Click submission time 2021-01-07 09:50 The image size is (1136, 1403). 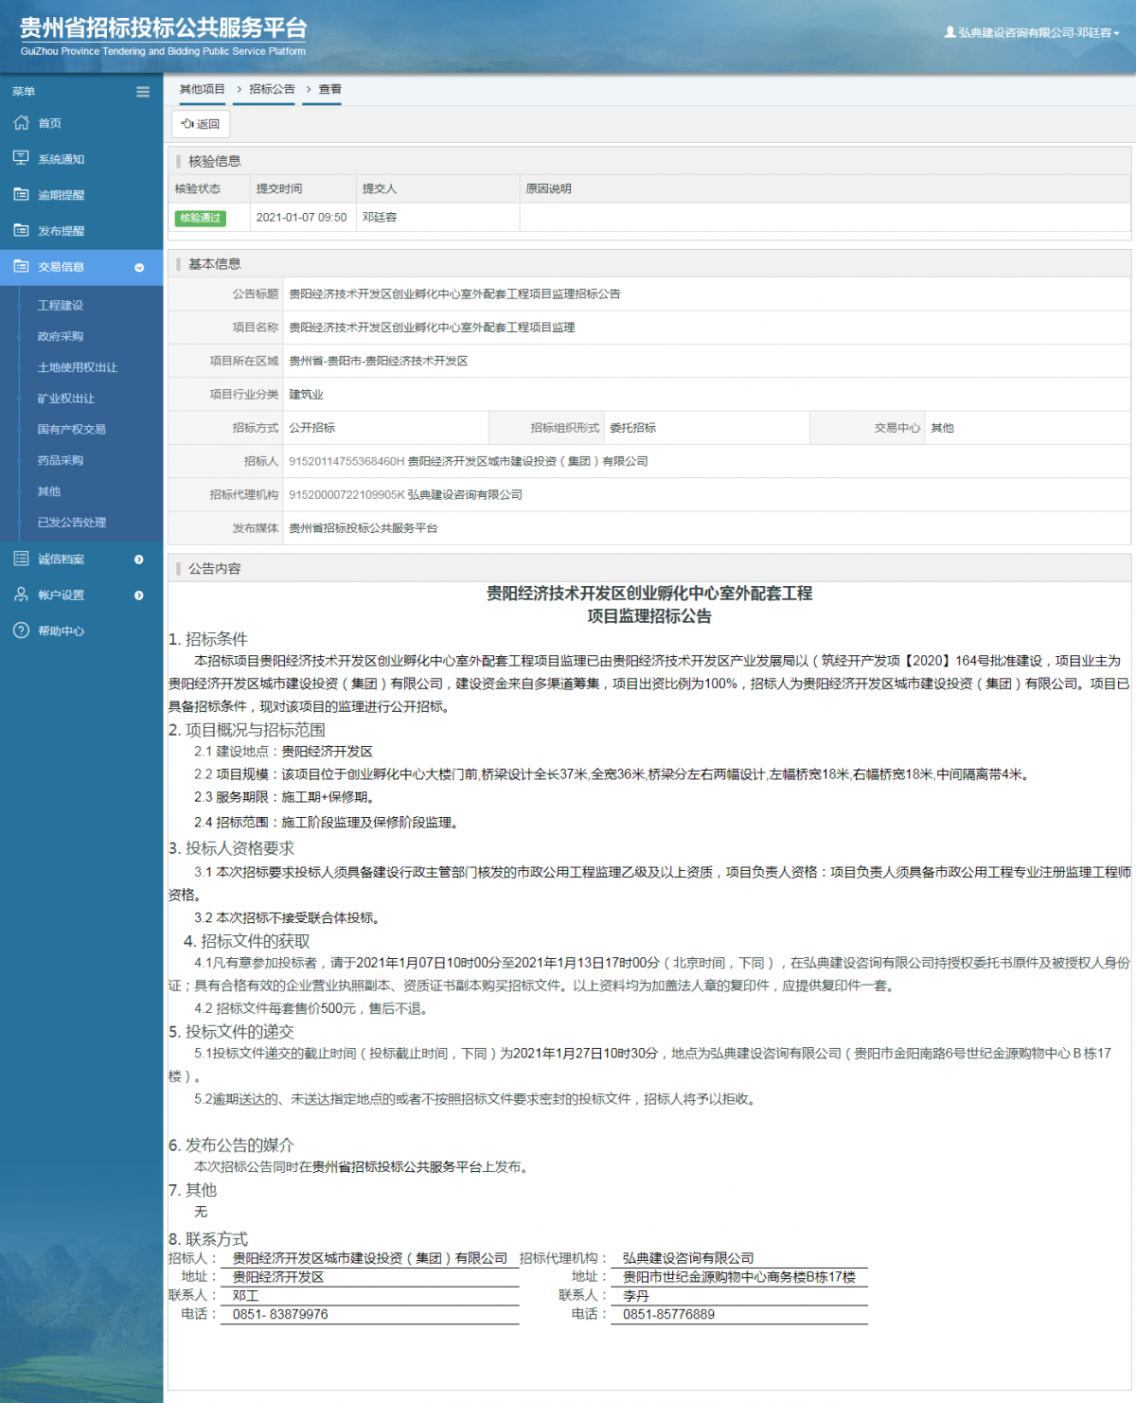pos(301,218)
